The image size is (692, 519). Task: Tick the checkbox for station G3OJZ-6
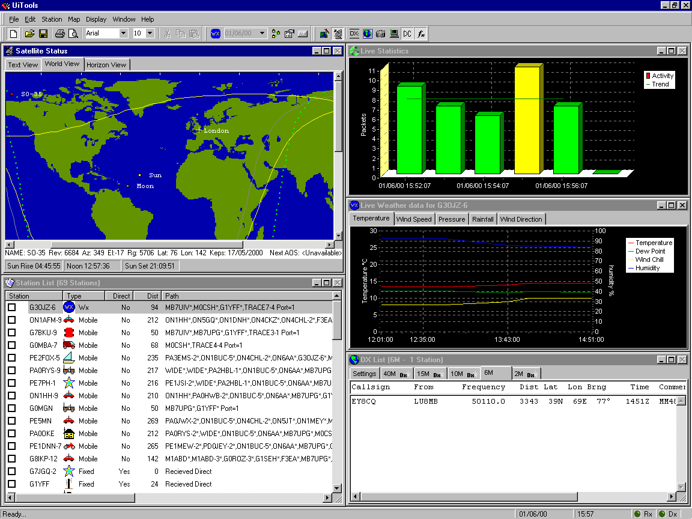(12, 307)
